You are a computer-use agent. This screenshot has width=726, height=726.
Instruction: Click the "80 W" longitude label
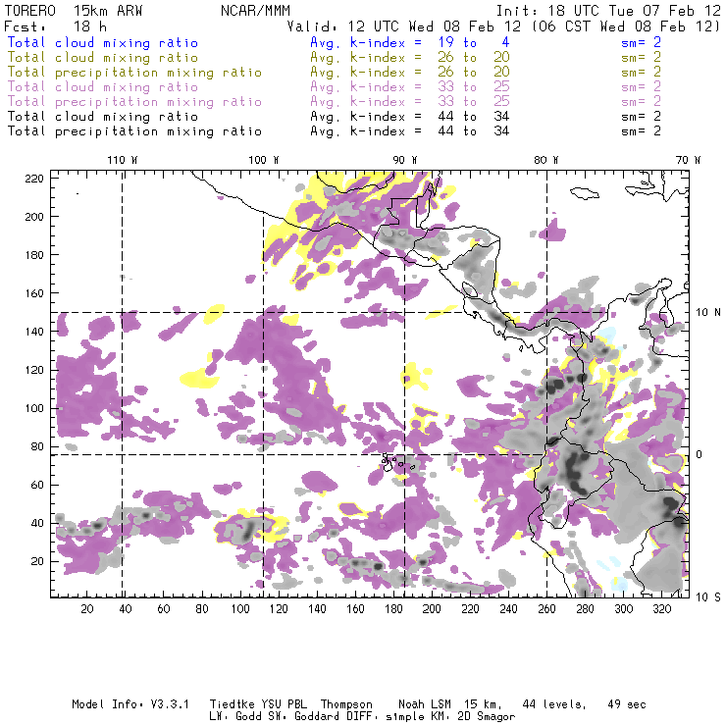(x=546, y=160)
